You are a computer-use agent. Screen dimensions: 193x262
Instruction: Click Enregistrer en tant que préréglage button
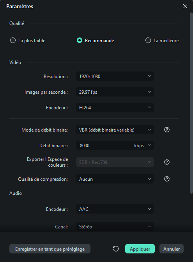pyautogui.click(x=50, y=249)
